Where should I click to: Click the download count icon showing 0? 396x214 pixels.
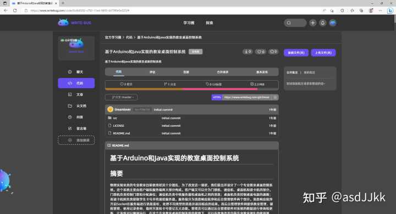coord(248,52)
